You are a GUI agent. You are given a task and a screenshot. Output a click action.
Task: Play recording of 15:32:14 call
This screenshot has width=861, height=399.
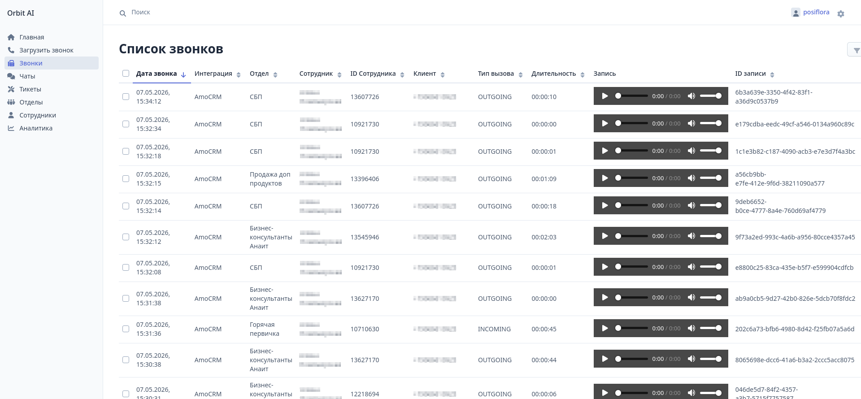[605, 205]
